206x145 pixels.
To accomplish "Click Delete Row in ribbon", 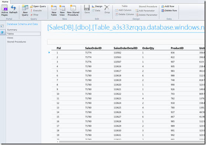I will pyautogui.click(x=169, y=10).
